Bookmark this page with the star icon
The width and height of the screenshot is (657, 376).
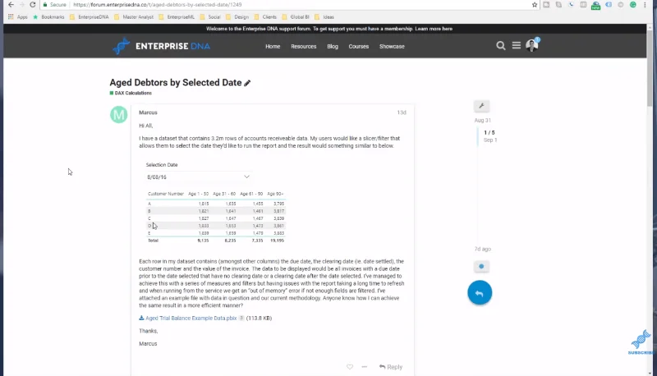535,5
